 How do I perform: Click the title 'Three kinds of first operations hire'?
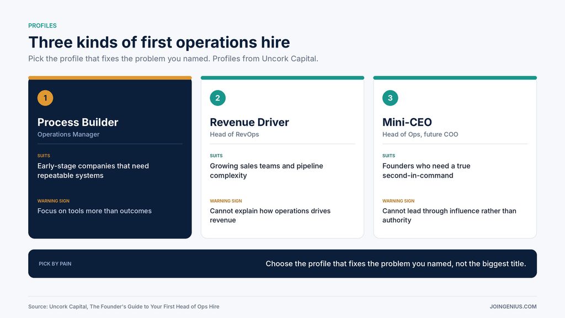pos(159,42)
